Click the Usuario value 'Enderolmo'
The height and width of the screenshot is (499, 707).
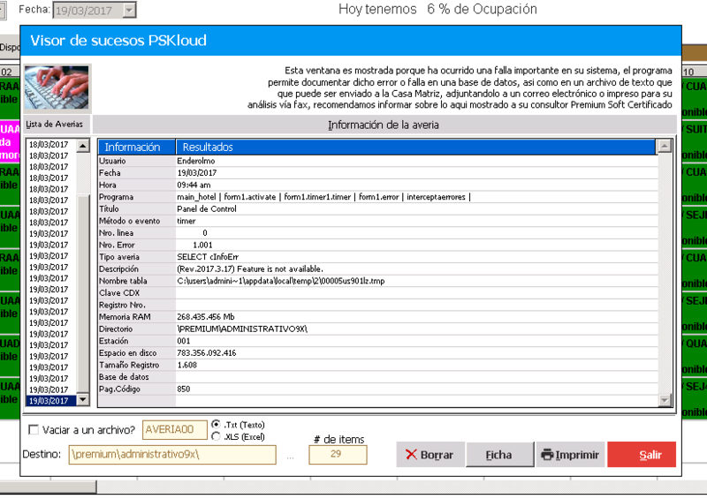[x=195, y=161]
